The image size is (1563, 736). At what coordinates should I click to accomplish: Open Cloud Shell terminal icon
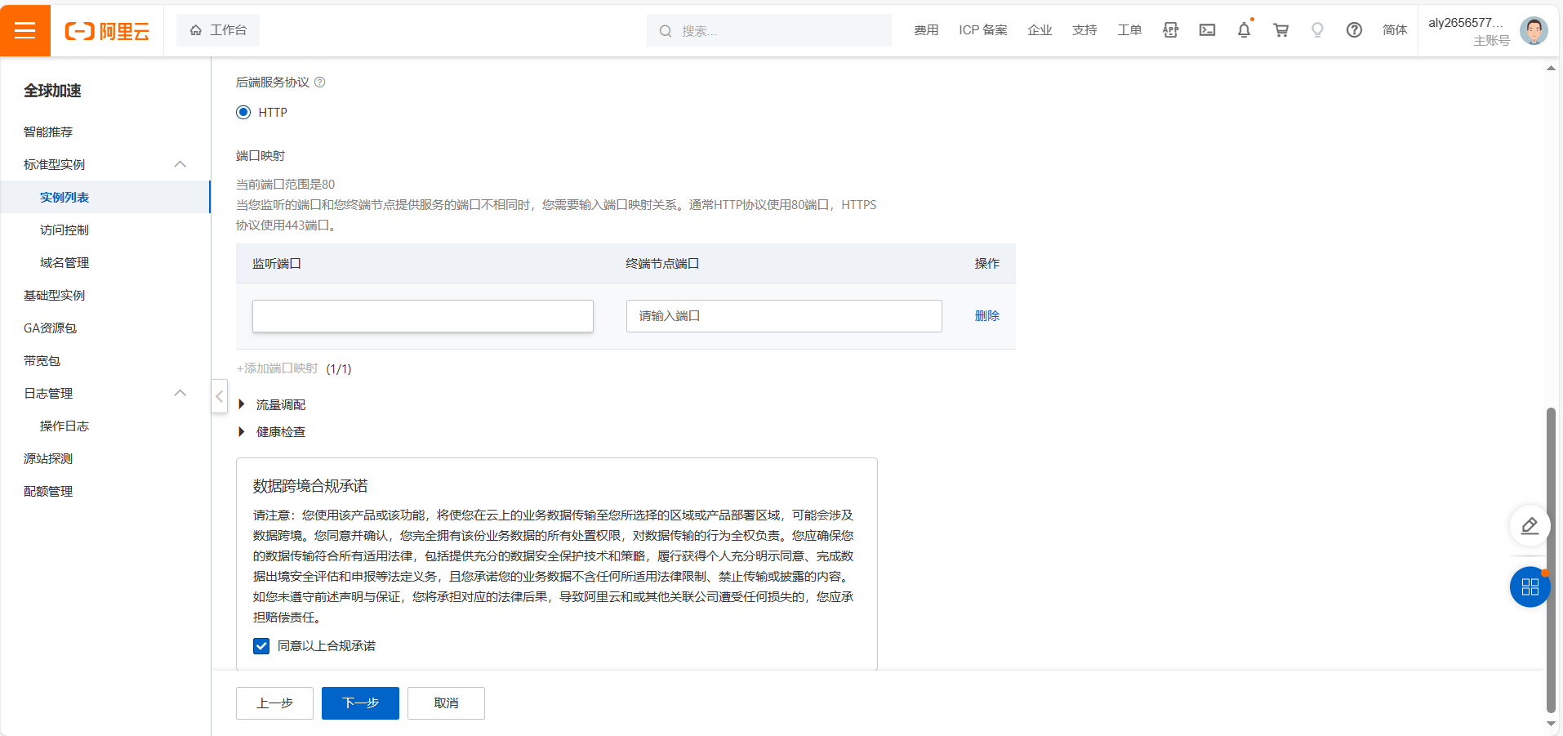1207,30
